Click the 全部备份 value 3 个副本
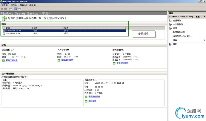Viewport: 206px width, 121px height. click(127, 54)
